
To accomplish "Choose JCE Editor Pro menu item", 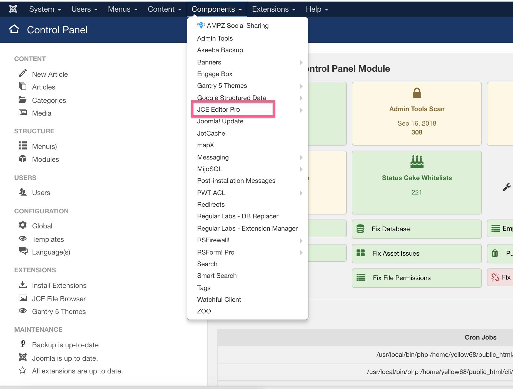I will click(x=218, y=109).
